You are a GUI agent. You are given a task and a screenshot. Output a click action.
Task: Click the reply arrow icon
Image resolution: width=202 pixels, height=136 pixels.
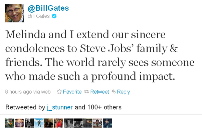click(114, 92)
